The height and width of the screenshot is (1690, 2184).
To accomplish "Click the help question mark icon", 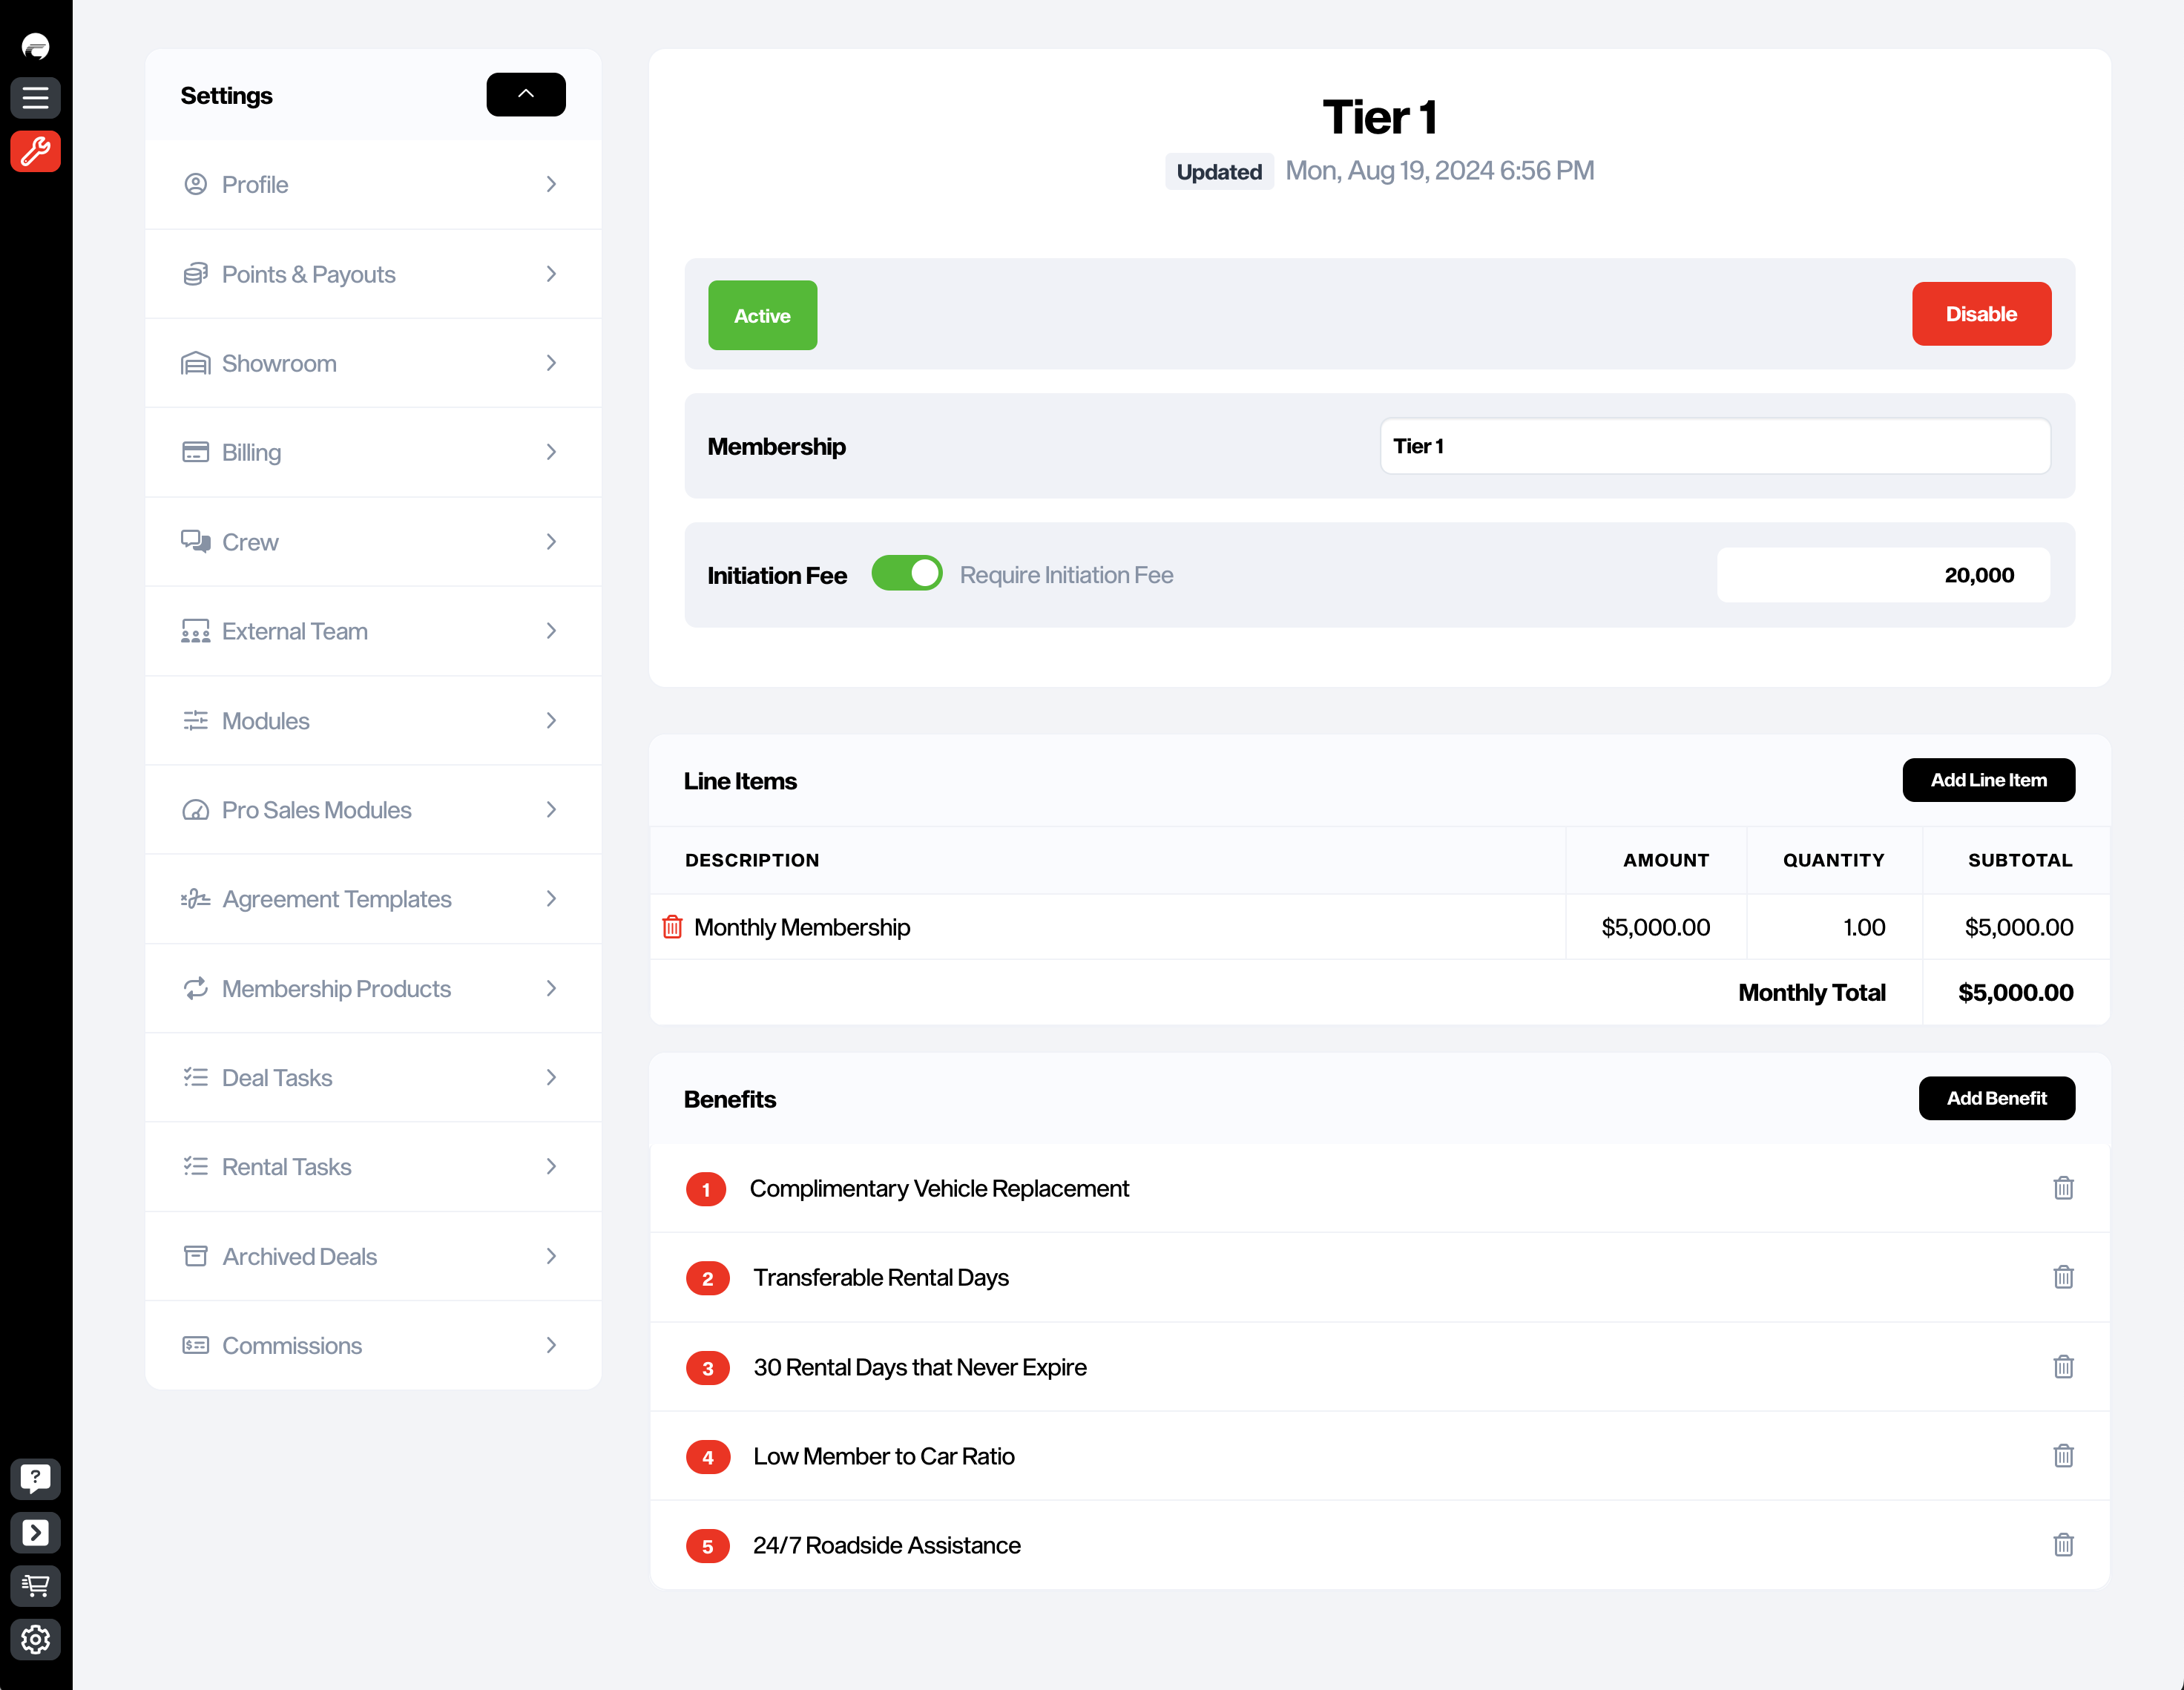I will (35, 1478).
